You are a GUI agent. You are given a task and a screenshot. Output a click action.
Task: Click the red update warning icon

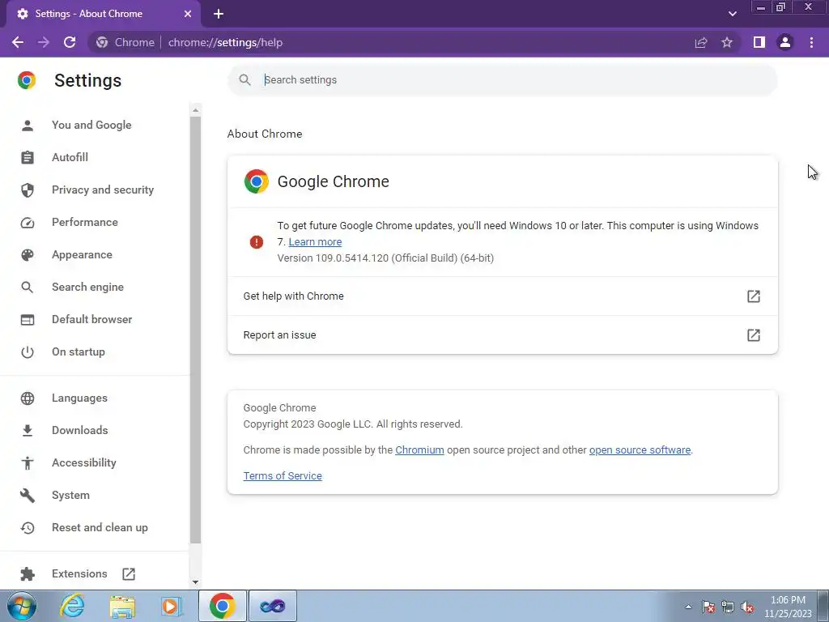(x=257, y=242)
